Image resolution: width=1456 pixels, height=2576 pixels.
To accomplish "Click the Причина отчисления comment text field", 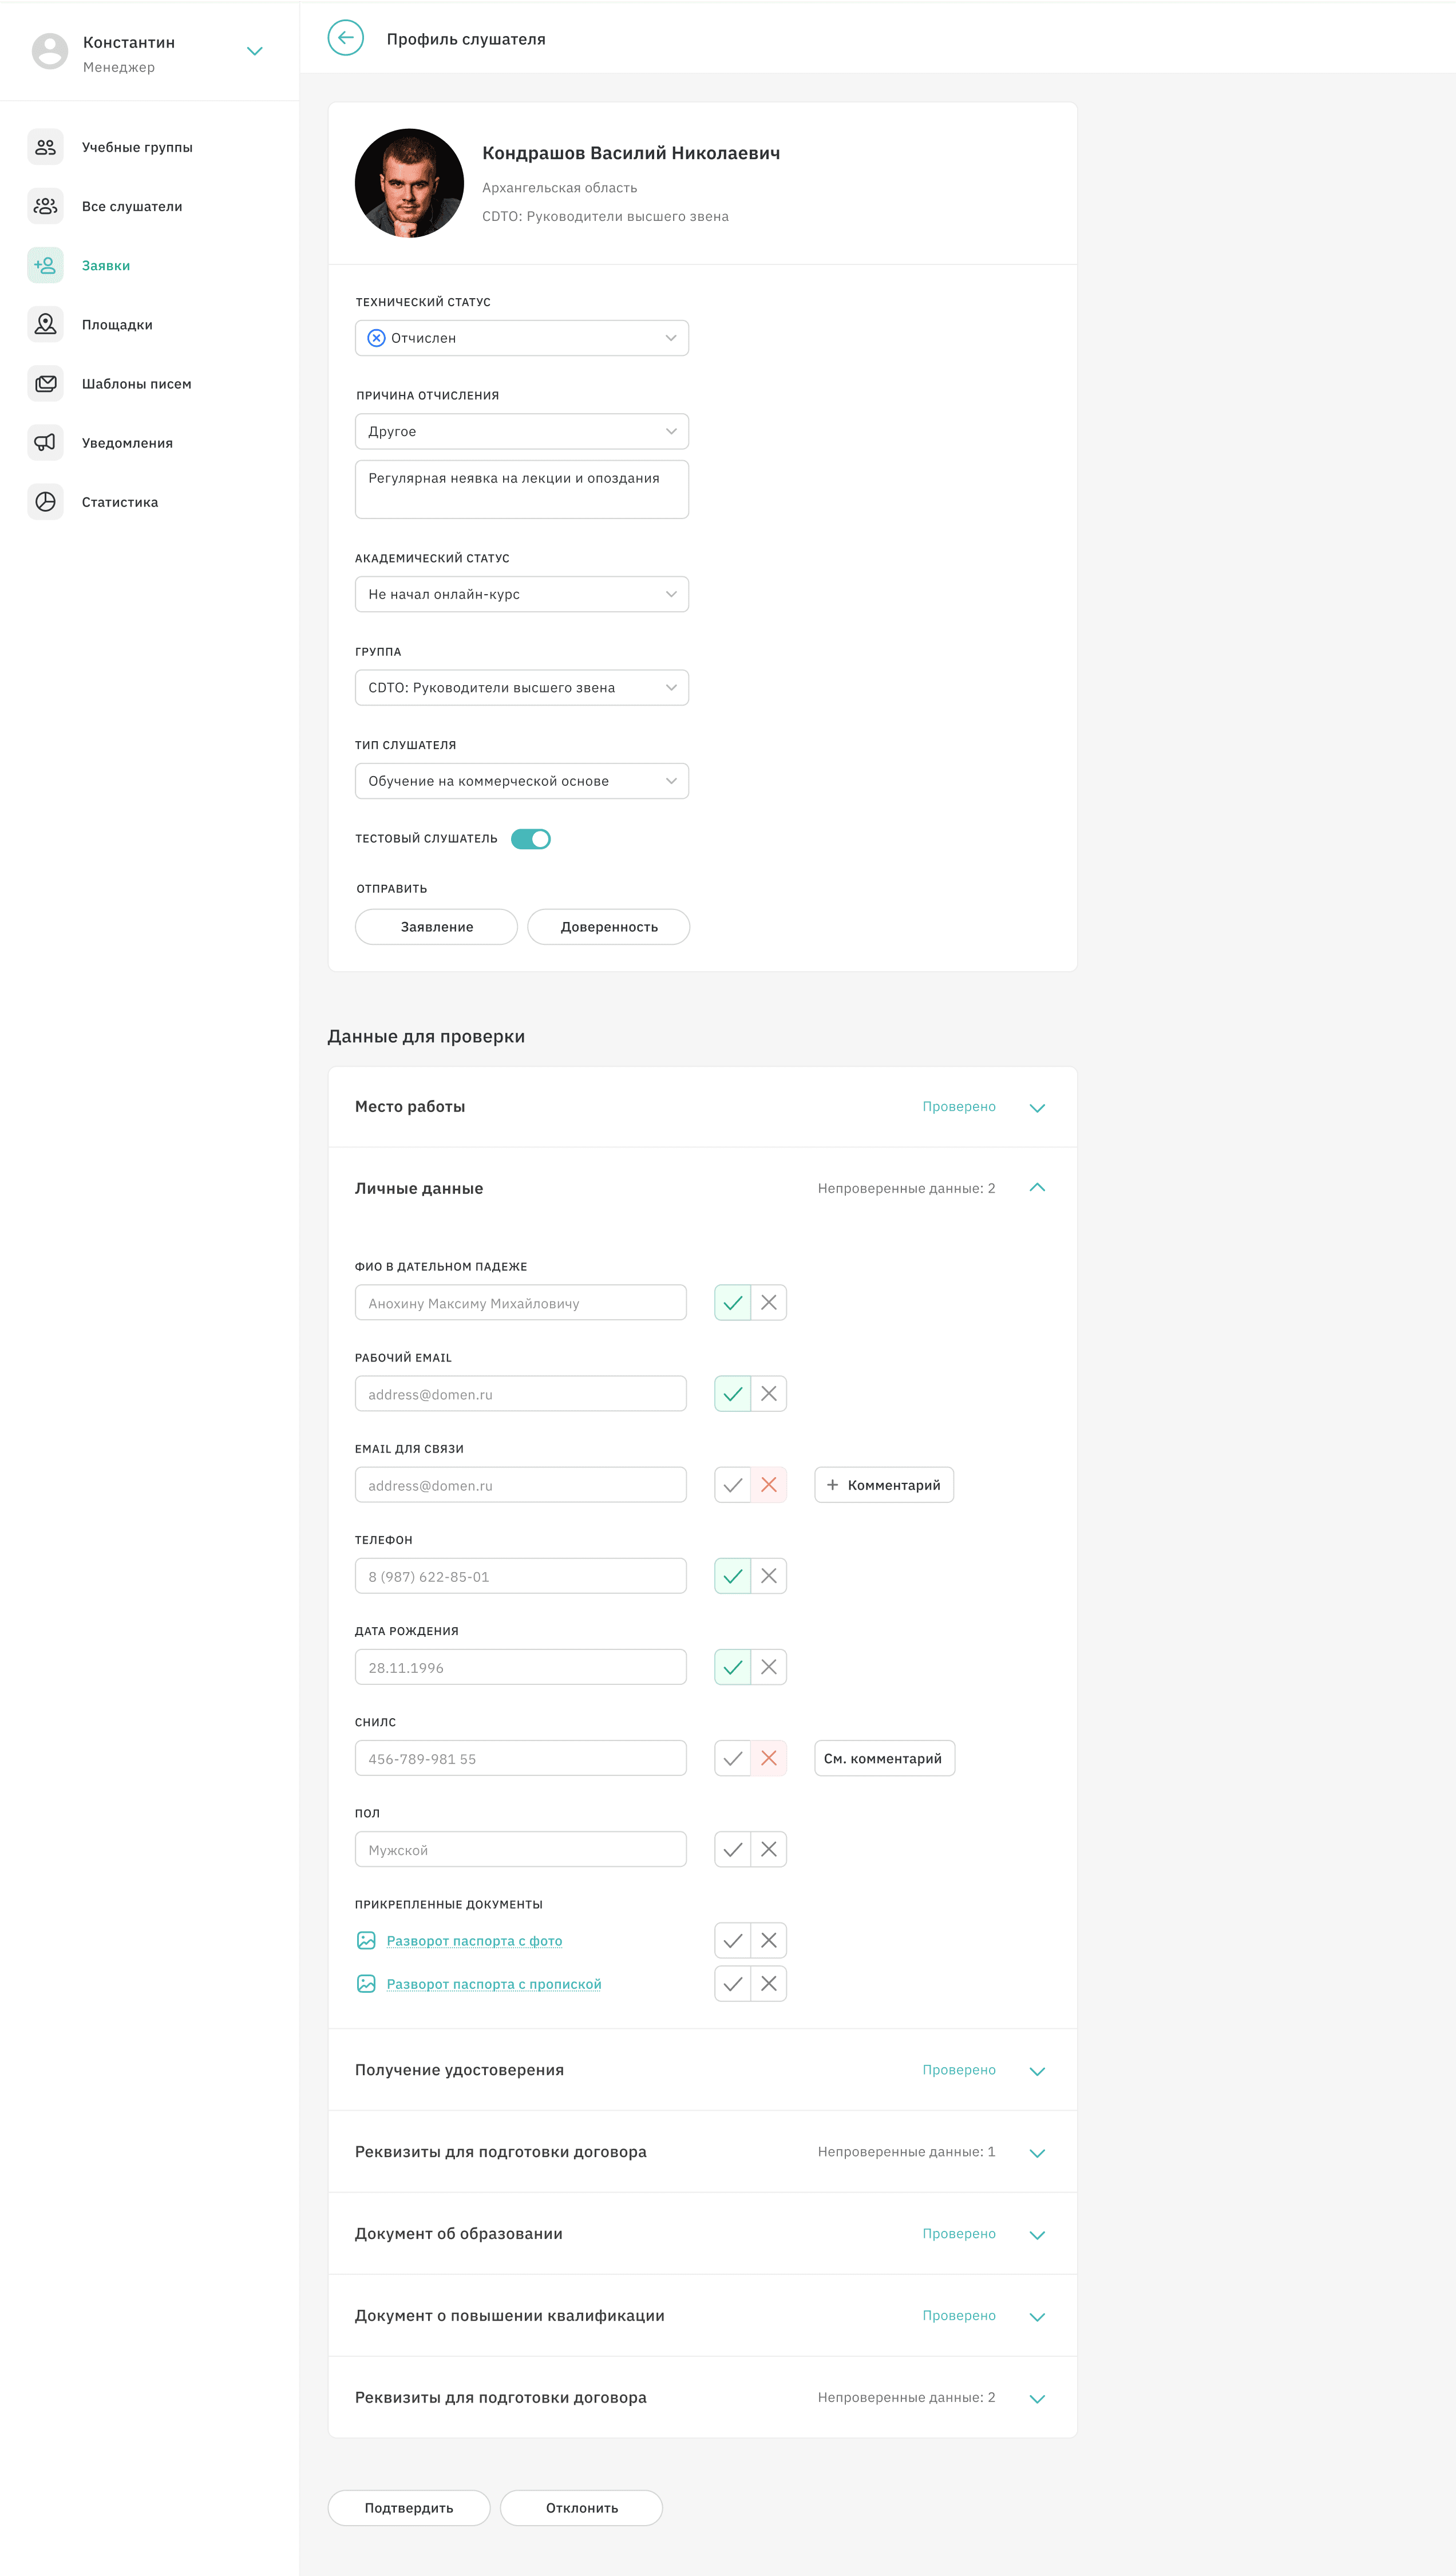I will (521, 489).
